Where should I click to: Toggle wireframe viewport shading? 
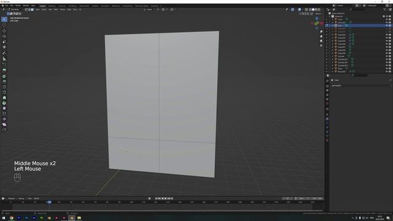point(310,10)
